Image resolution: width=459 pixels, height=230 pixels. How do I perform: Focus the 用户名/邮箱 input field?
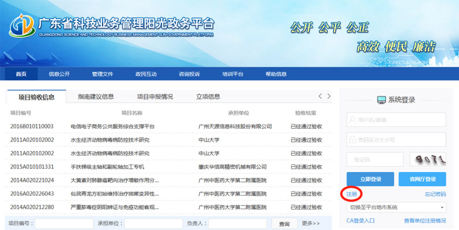396,120
